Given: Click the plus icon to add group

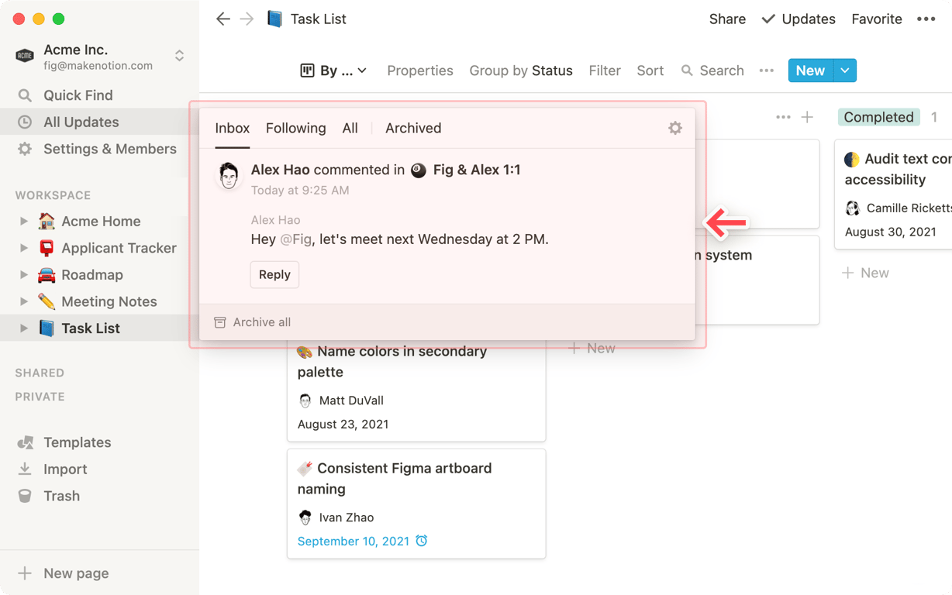Looking at the screenshot, I should tap(807, 117).
